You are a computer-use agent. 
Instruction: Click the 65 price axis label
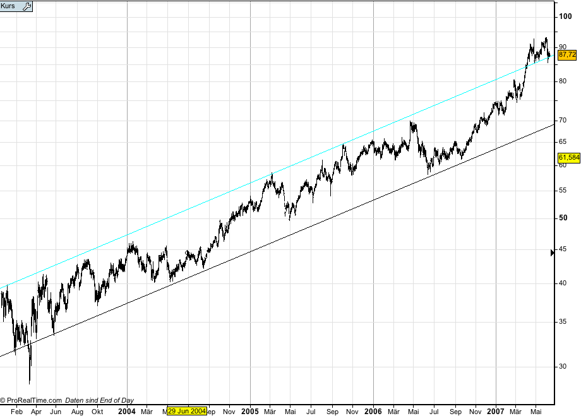(563, 141)
